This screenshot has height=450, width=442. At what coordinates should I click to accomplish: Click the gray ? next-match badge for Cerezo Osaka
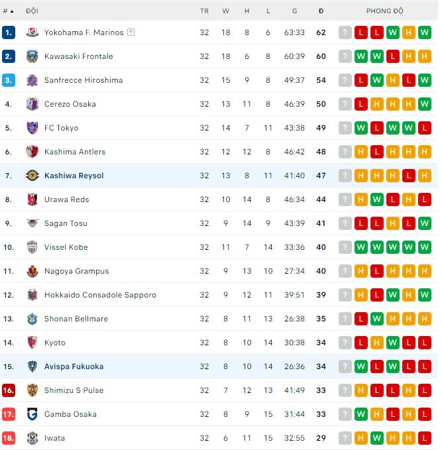[x=345, y=104]
